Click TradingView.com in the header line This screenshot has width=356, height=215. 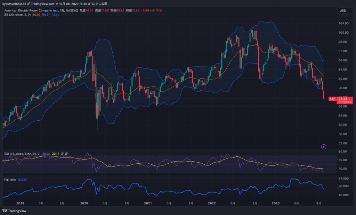[42, 4]
